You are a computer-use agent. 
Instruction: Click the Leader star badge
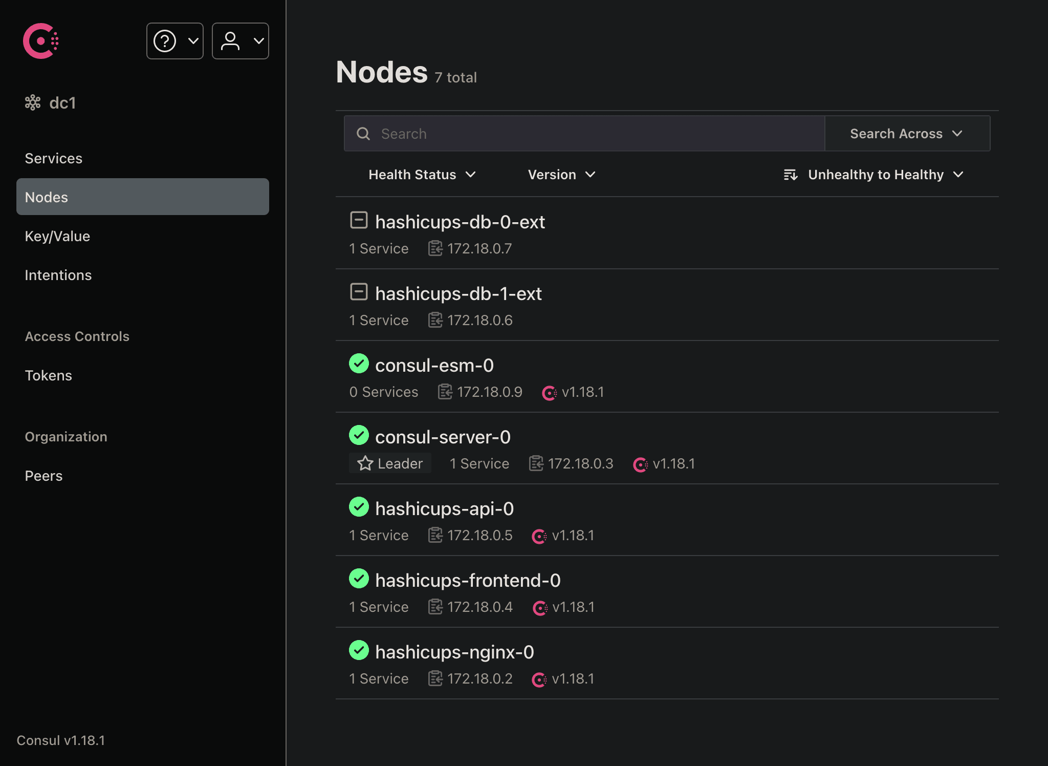point(390,463)
